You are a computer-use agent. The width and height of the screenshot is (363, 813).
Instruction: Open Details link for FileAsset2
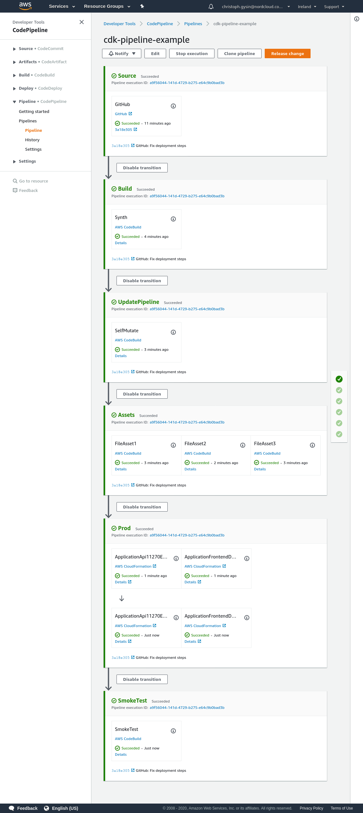[190, 469]
